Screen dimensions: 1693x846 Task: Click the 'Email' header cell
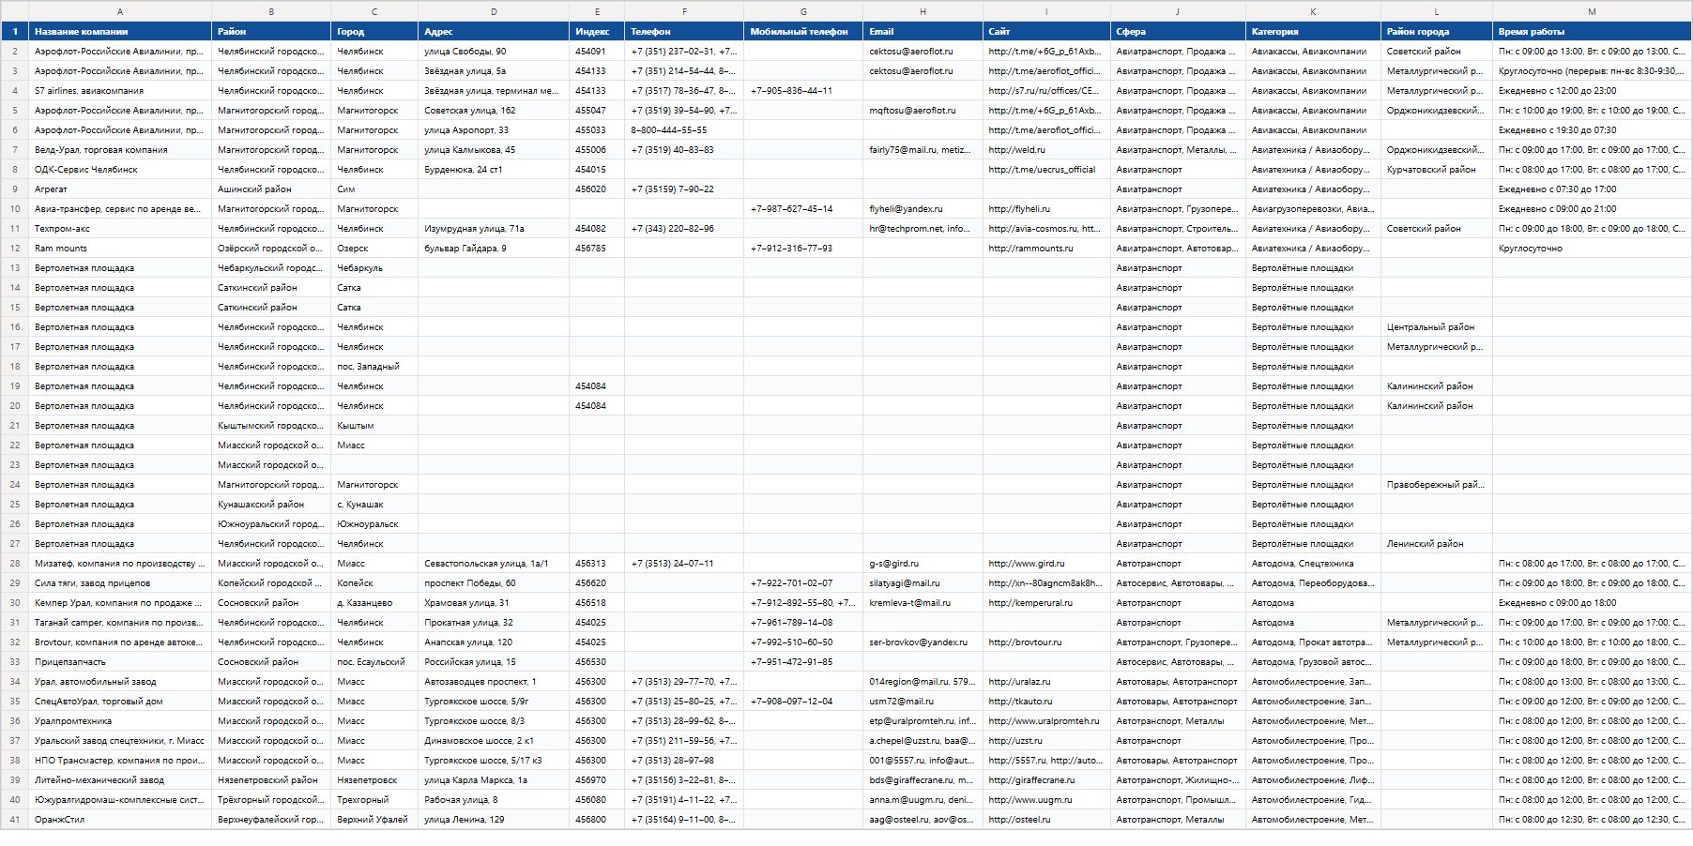click(x=923, y=31)
